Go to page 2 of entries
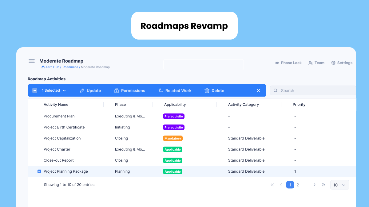Image resolution: width=369 pixels, height=207 pixels. 298,185
